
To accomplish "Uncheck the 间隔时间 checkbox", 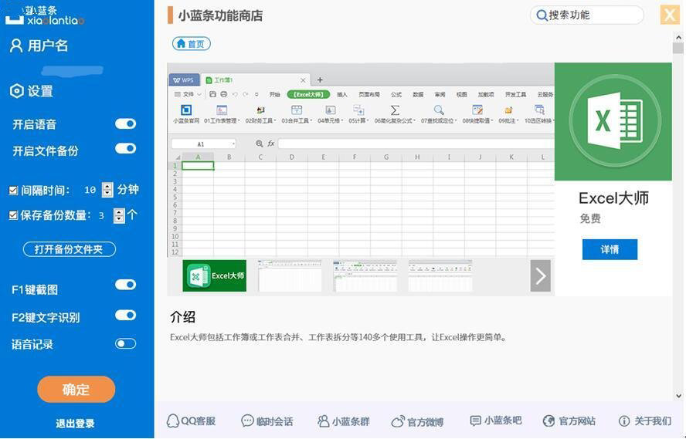I will 13,191.
